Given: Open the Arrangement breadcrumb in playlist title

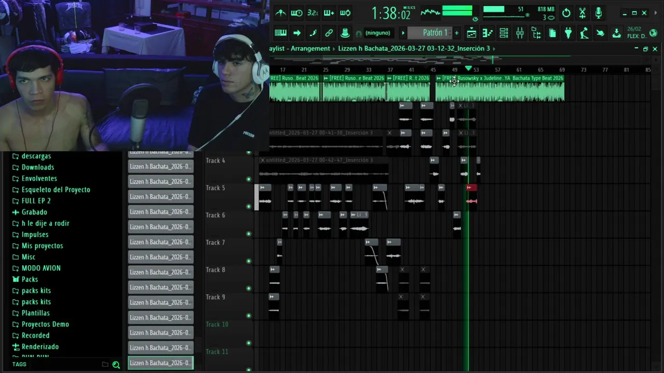Looking at the screenshot, I should point(310,49).
